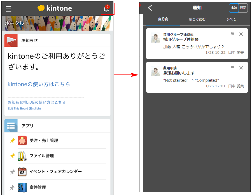The height and width of the screenshot is (196, 252).
Task: Flag the 採用グループ連絡帳 notification for later
Action: pos(232,34)
